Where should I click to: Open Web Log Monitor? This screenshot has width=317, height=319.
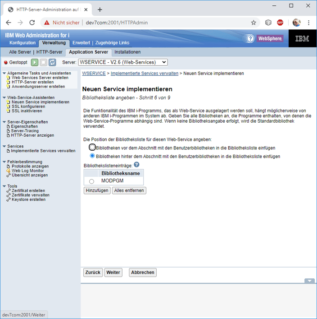click(27, 171)
